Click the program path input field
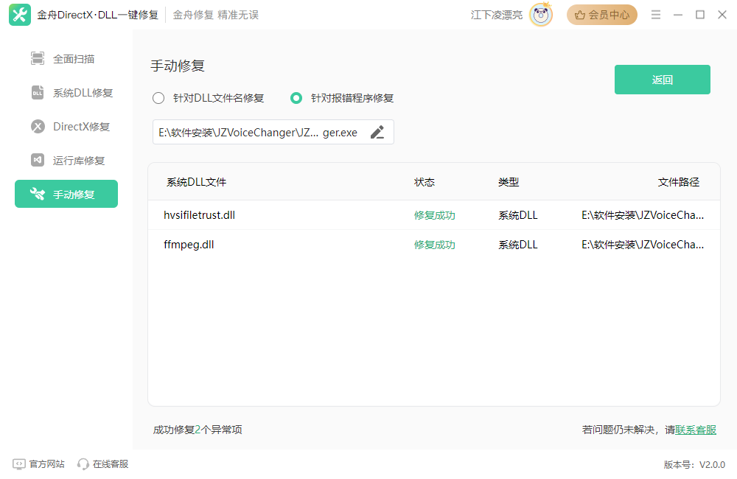 pyautogui.click(x=258, y=133)
